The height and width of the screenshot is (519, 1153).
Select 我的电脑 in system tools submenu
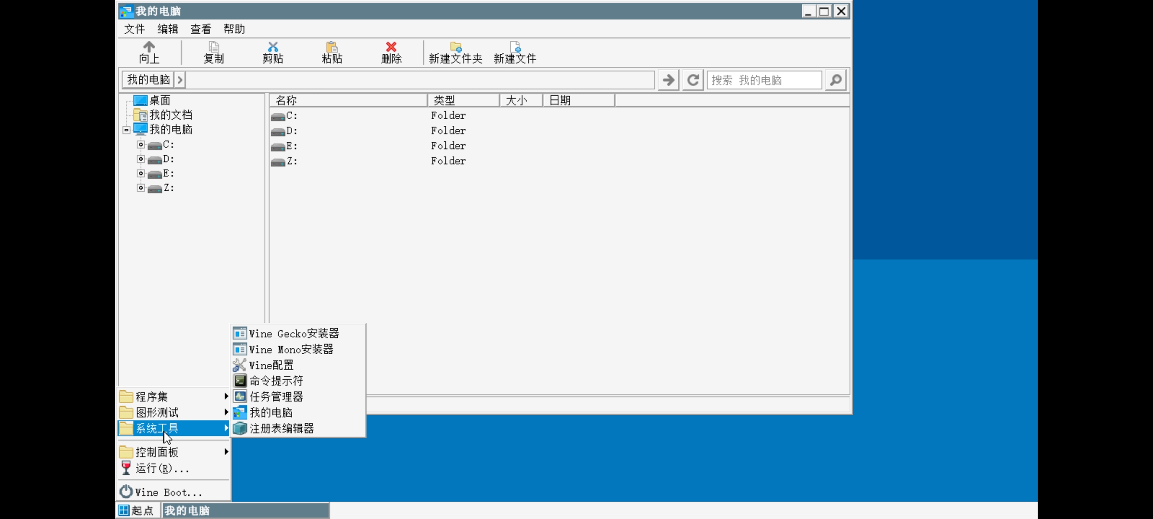click(298, 413)
